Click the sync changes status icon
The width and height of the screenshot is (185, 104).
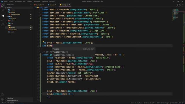[8, 103]
